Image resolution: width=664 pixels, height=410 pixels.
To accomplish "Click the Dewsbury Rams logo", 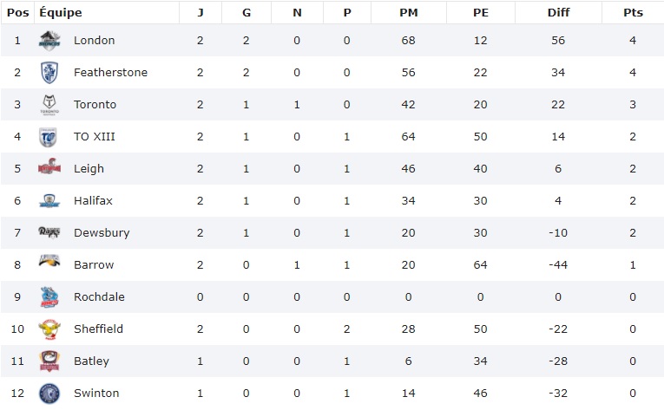I will tap(49, 232).
